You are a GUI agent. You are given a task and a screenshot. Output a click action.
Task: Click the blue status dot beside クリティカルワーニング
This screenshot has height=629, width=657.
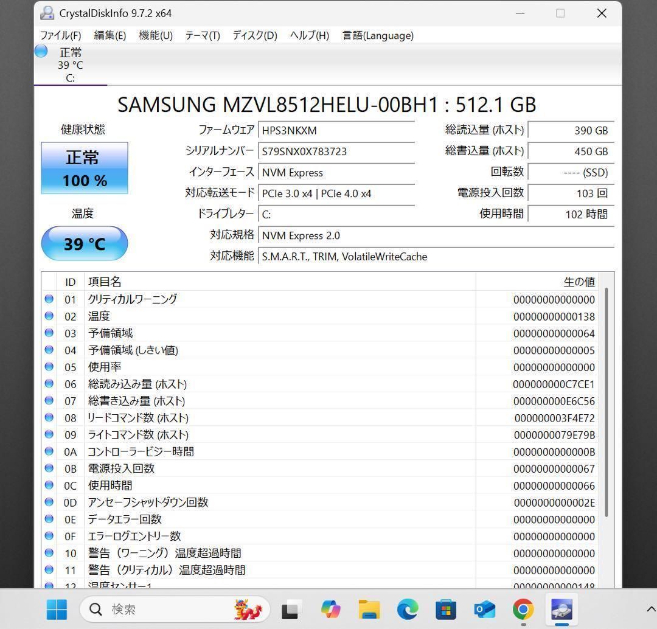pos(49,299)
